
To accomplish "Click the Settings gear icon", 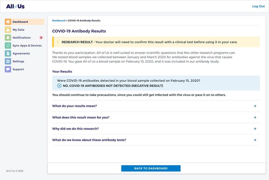I will click(8, 61).
